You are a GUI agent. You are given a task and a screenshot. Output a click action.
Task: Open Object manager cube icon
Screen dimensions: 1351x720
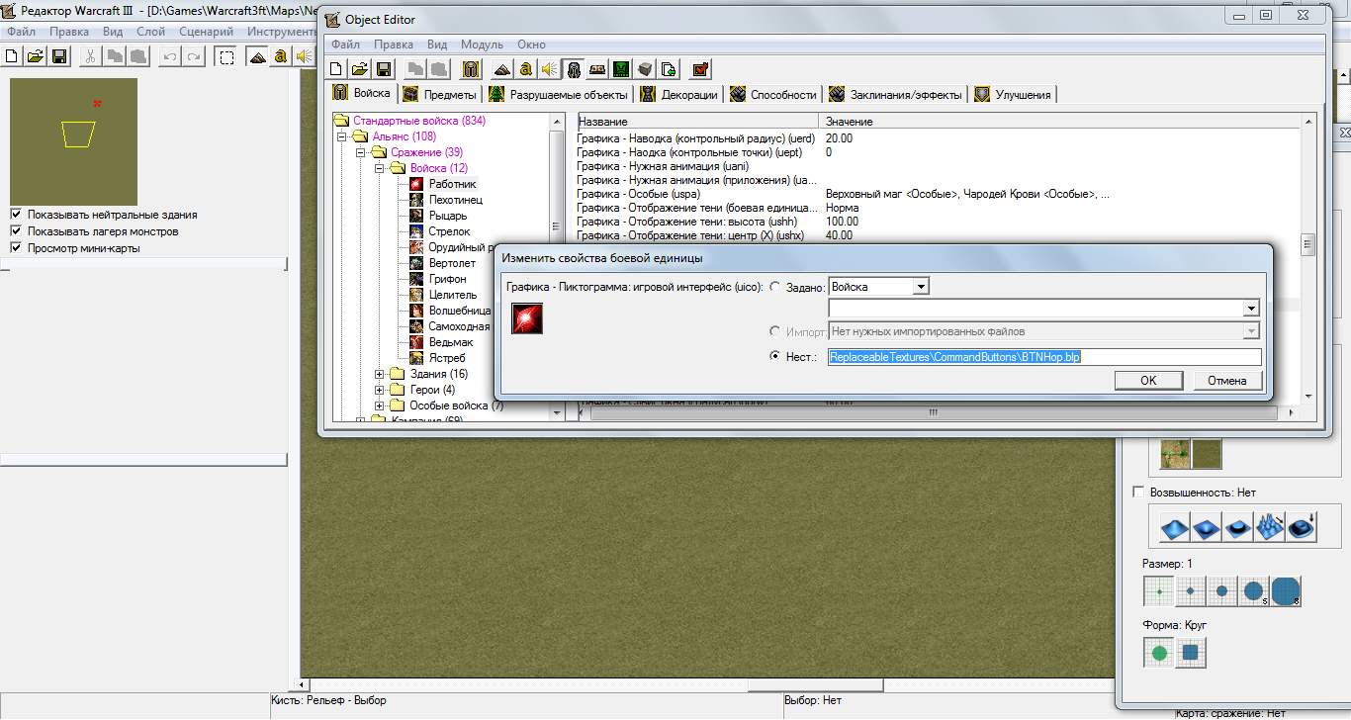(x=644, y=69)
